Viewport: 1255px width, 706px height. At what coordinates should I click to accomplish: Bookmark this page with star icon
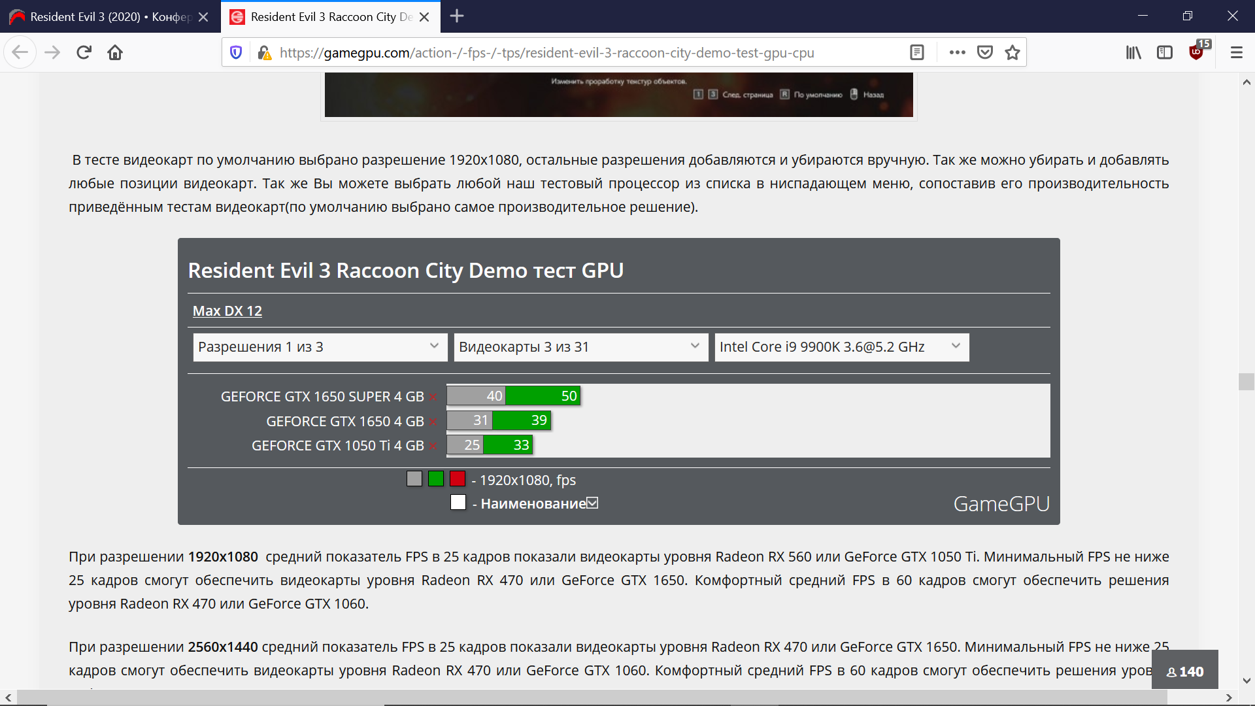pyautogui.click(x=1012, y=52)
